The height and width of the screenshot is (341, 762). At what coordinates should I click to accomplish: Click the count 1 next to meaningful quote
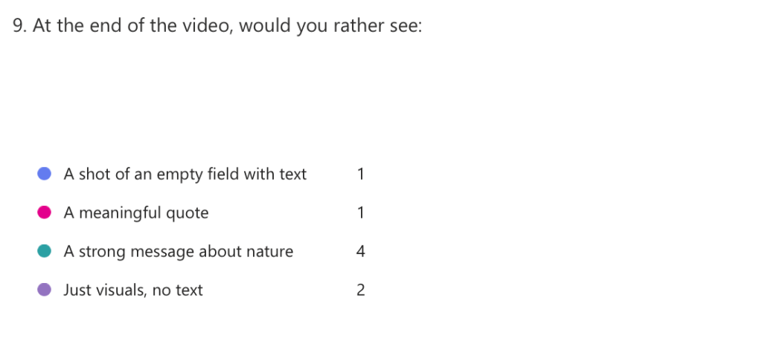[x=361, y=213]
